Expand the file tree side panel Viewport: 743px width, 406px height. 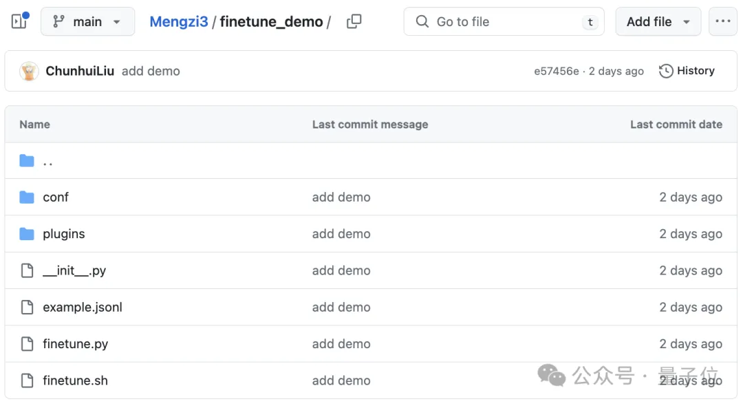point(19,21)
